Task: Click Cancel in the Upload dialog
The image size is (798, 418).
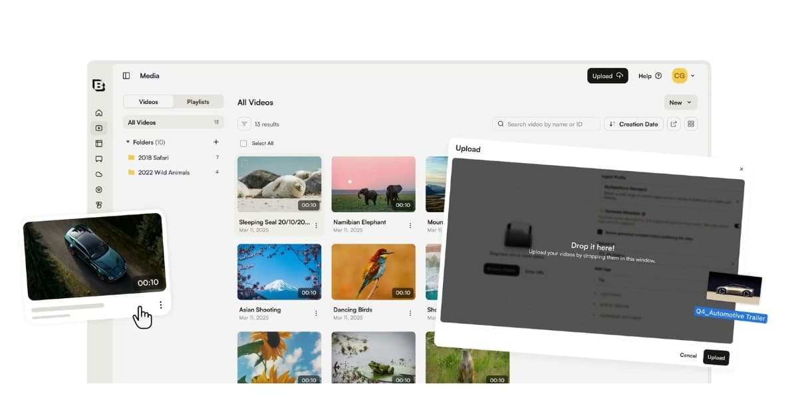Action: [688, 355]
